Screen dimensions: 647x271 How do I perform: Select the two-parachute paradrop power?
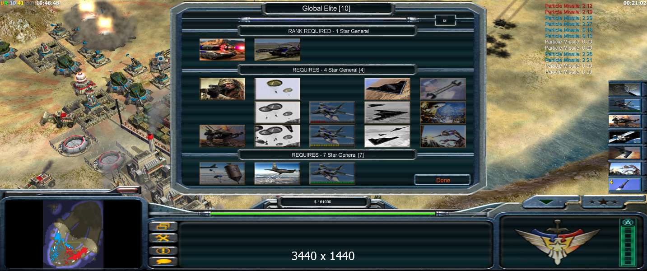tap(277, 89)
